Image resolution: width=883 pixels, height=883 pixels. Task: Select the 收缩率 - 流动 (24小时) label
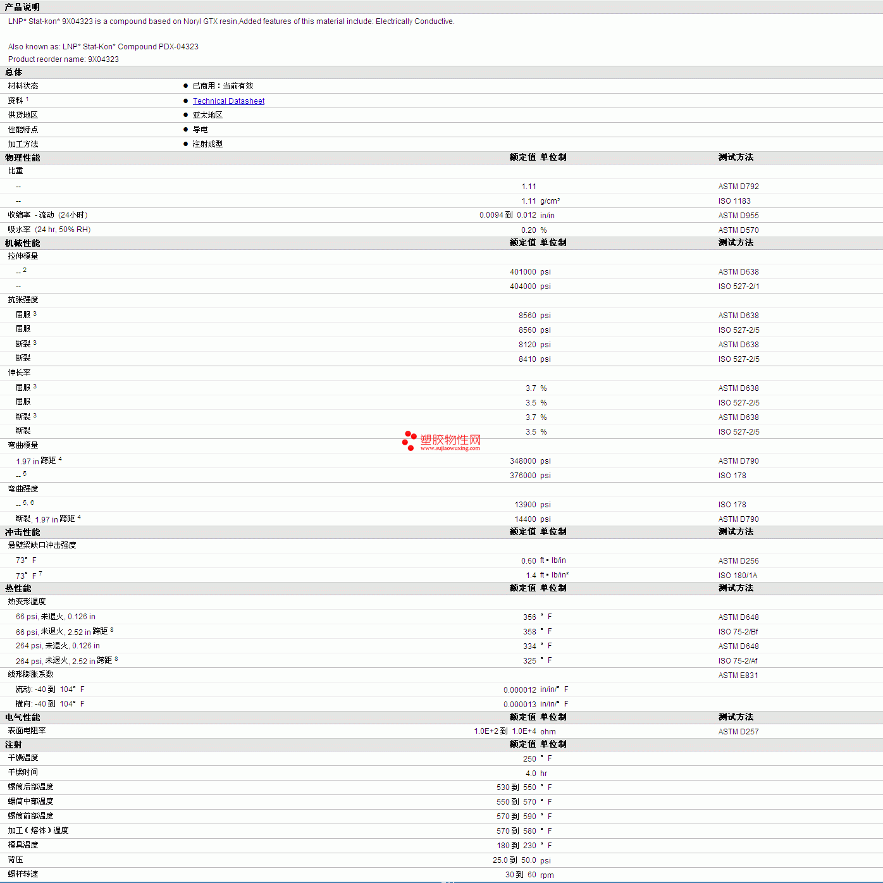(47, 215)
